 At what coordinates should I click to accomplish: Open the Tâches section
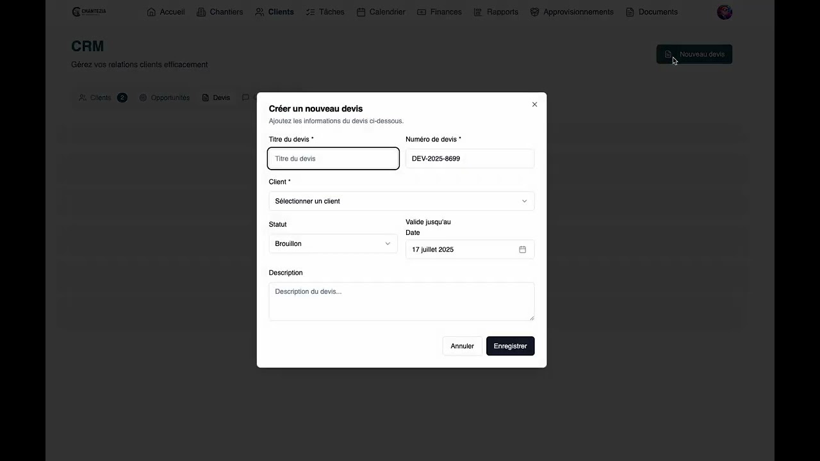(x=325, y=12)
